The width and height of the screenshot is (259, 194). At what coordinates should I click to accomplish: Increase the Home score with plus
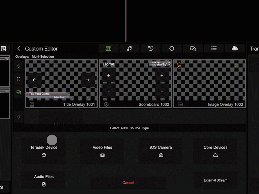click(108, 75)
